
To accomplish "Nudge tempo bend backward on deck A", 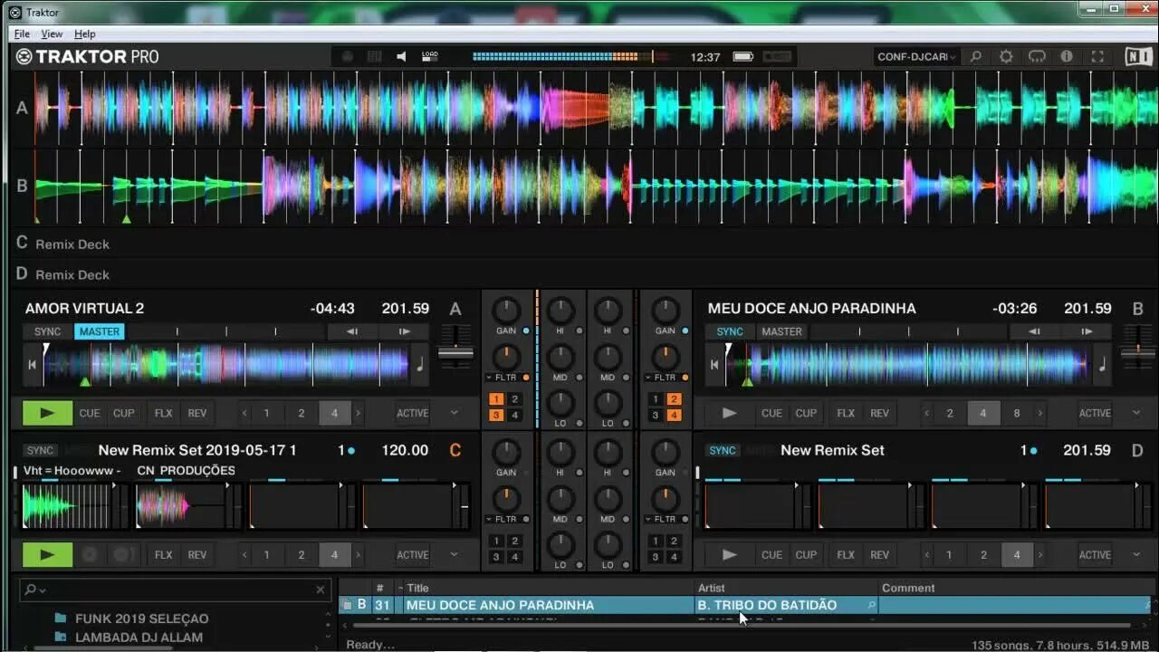I will point(351,331).
